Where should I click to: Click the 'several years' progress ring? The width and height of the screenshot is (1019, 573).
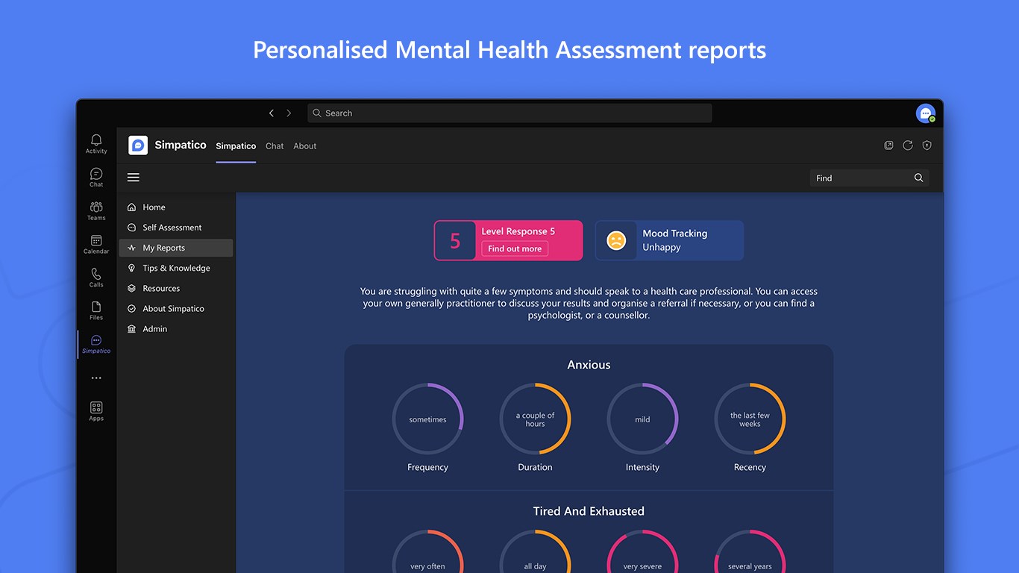[x=750, y=552]
